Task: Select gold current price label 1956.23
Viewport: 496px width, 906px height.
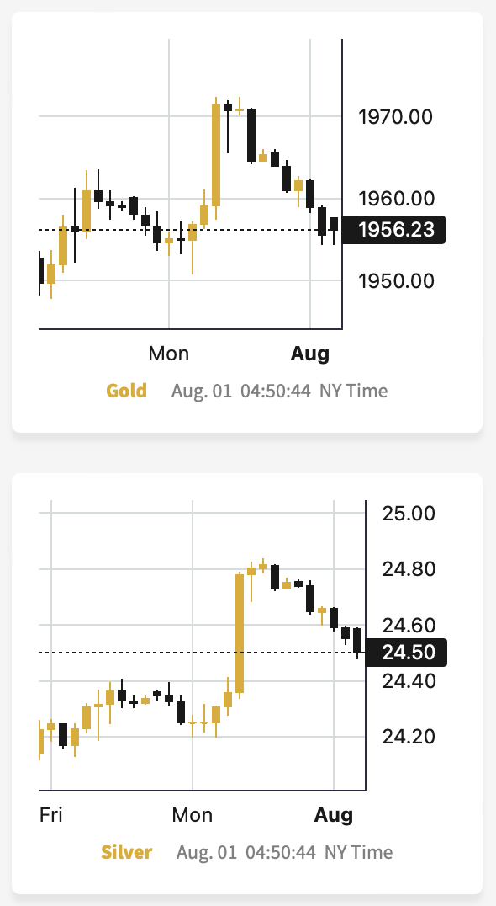Action: 394,230
